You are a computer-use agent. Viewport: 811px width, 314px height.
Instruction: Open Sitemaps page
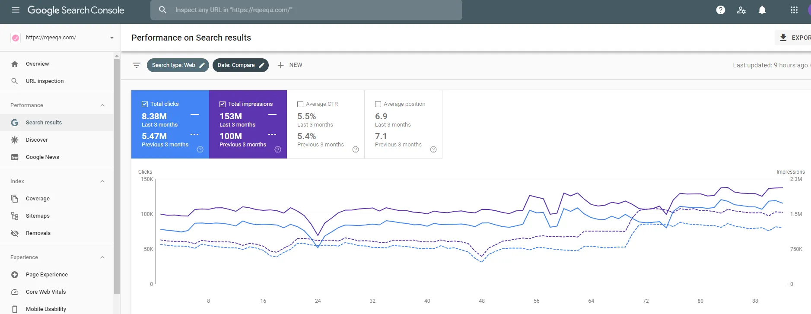pyautogui.click(x=57, y=216)
